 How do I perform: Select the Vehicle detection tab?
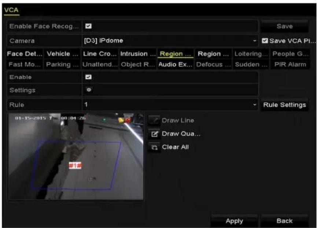point(62,54)
